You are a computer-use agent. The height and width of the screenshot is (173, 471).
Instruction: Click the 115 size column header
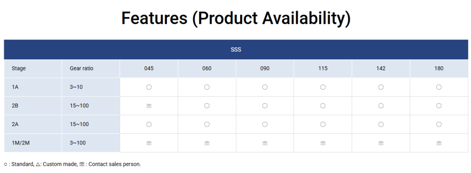(x=322, y=69)
